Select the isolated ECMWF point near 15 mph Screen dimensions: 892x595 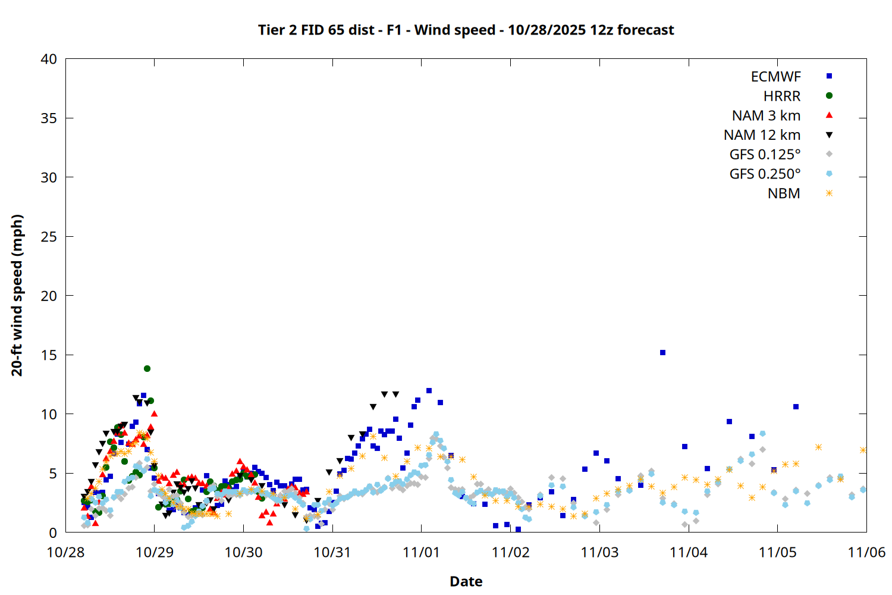click(662, 353)
